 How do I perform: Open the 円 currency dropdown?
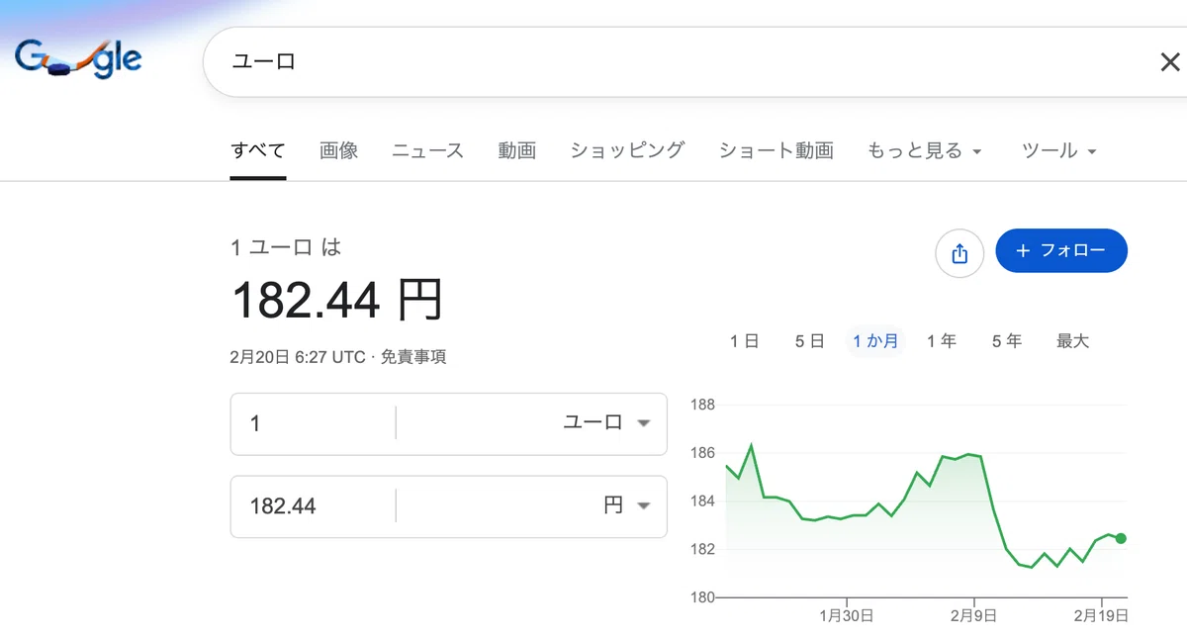pyautogui.click(x=627, y=505)
